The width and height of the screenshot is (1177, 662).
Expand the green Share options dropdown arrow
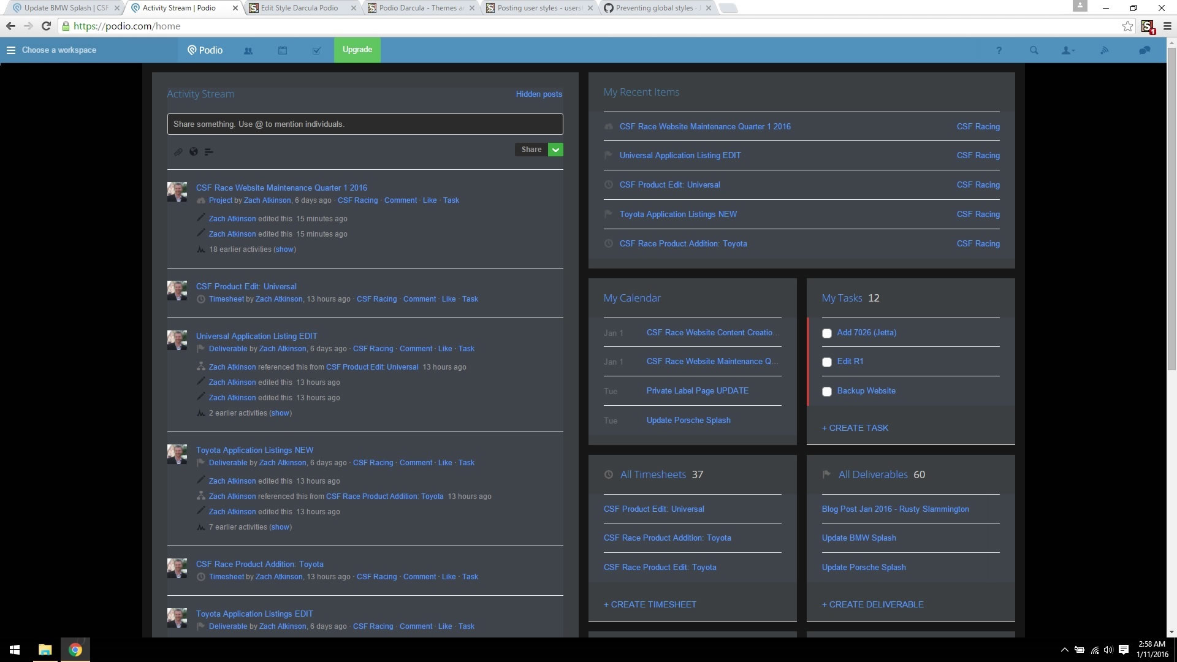(555, 150)
